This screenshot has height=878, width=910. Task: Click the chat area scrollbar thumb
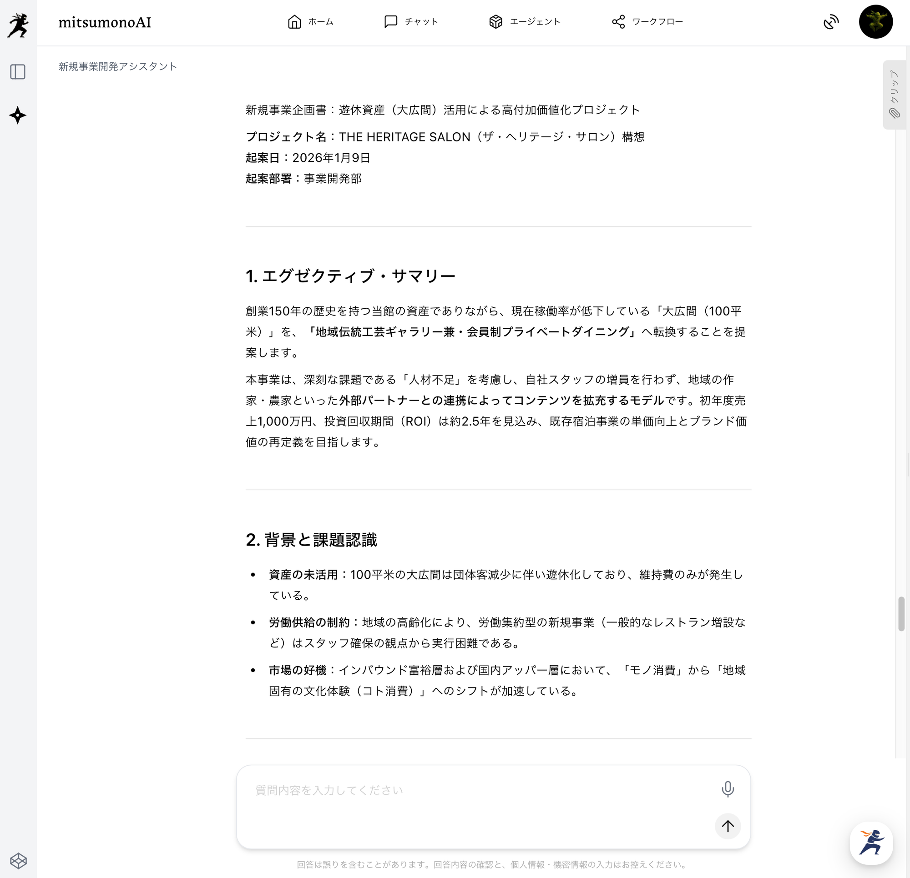[901, 613]
